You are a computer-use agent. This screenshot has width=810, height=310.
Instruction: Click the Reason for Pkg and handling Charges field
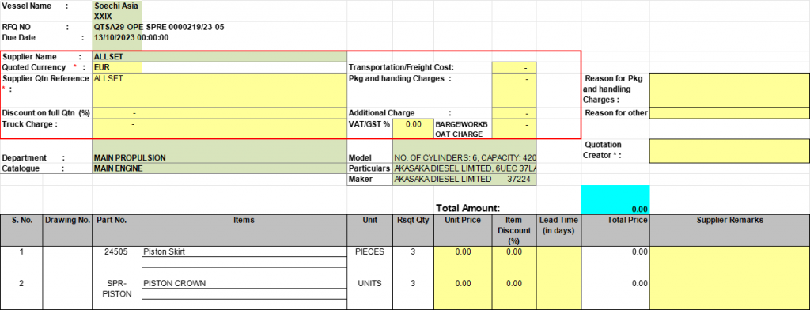tap(729, 90)
